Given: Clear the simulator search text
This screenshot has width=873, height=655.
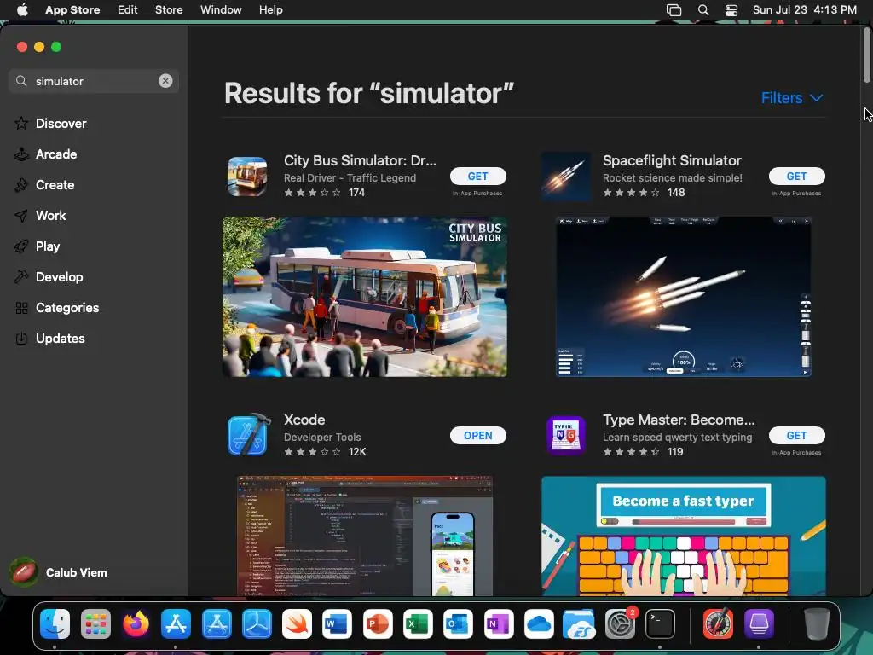Looking at the screenshot, I should [x=165, y=81].
